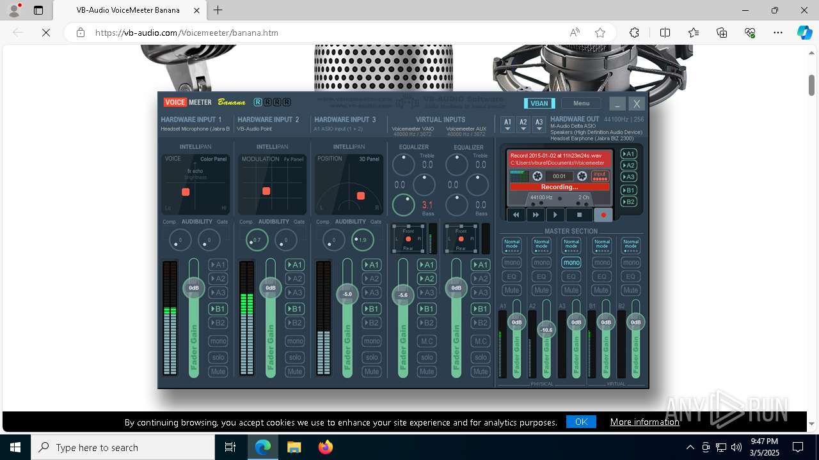
Task: Toggle EQ on A1 master bus
Action: click(x=512, y=277)
